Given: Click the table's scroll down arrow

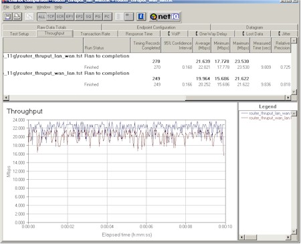Looking at the screenshot, I should [294, 92].
